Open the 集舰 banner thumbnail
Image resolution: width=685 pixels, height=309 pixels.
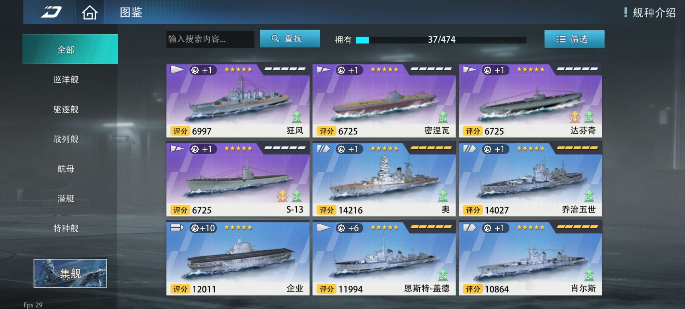[x=70, y=273]
